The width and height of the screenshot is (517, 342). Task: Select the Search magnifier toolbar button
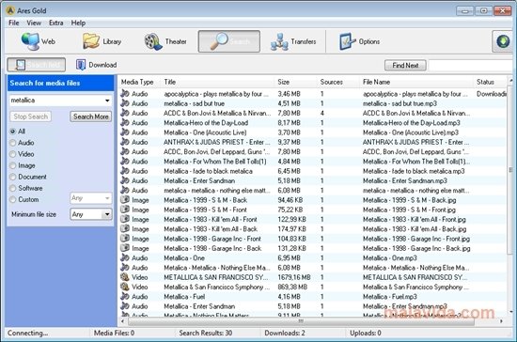[228, 41]
